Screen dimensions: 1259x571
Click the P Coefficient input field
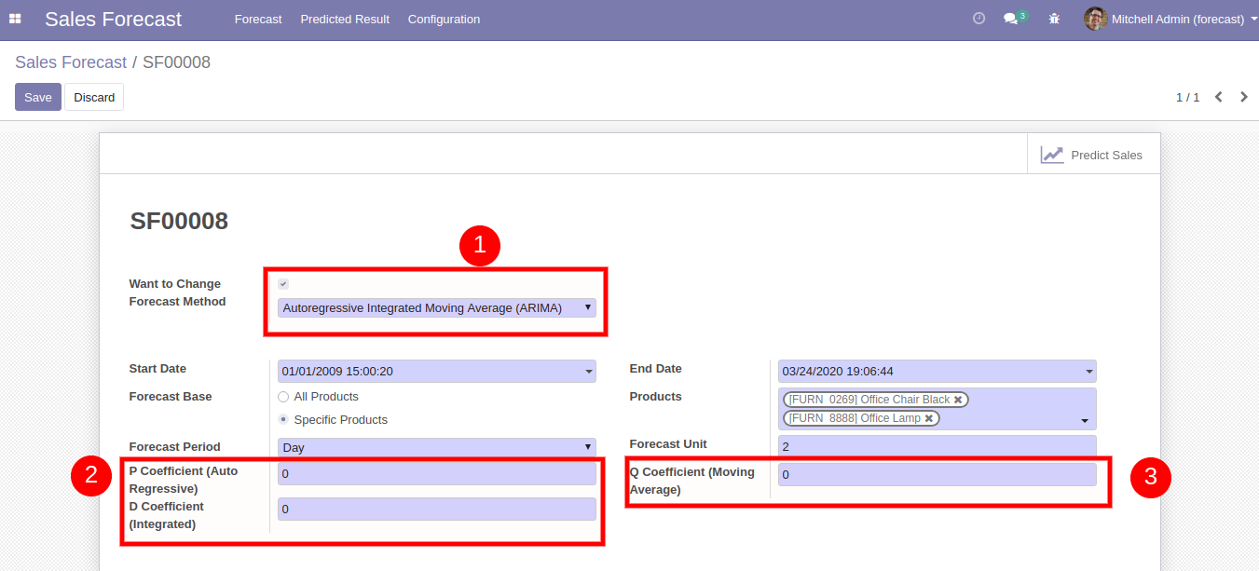pyautogui.click(x=436, y=474)
